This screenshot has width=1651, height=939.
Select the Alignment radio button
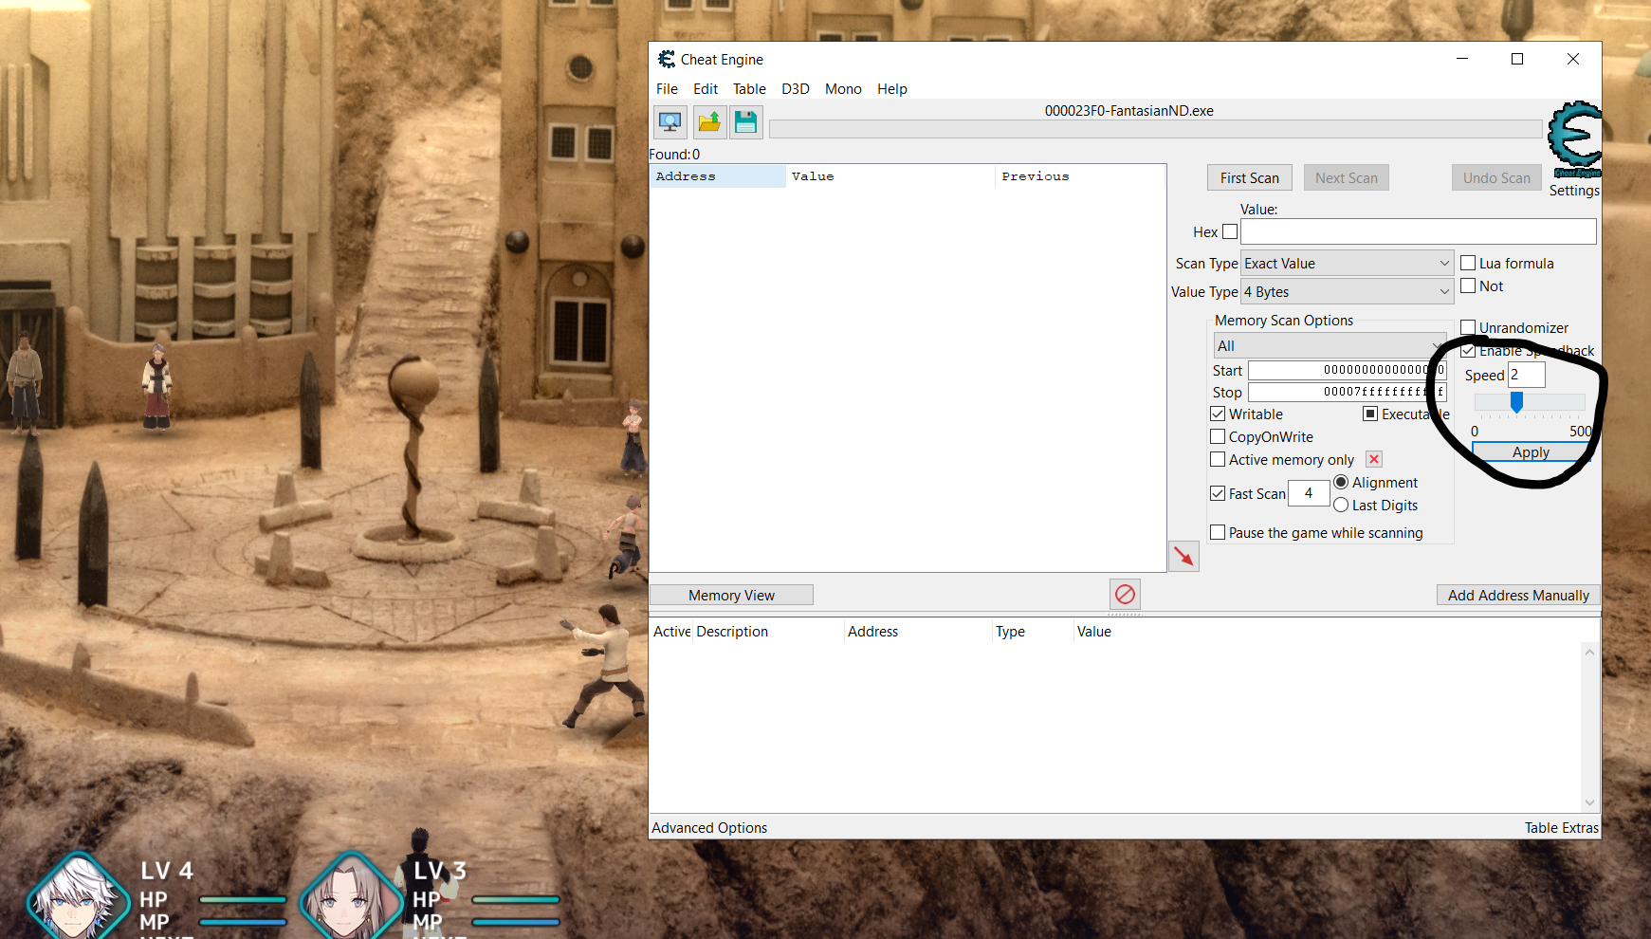pos(1341,482)
